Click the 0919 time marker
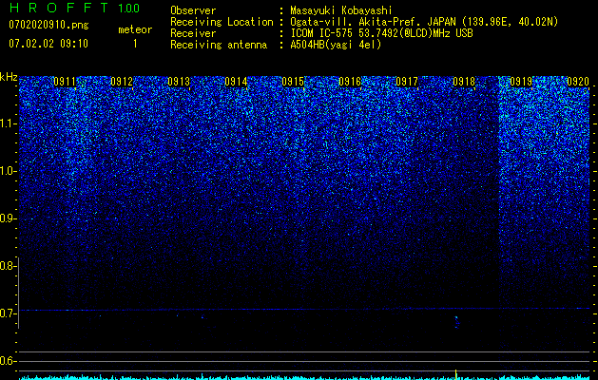598x380 pixels. click(x=521, y=82)
